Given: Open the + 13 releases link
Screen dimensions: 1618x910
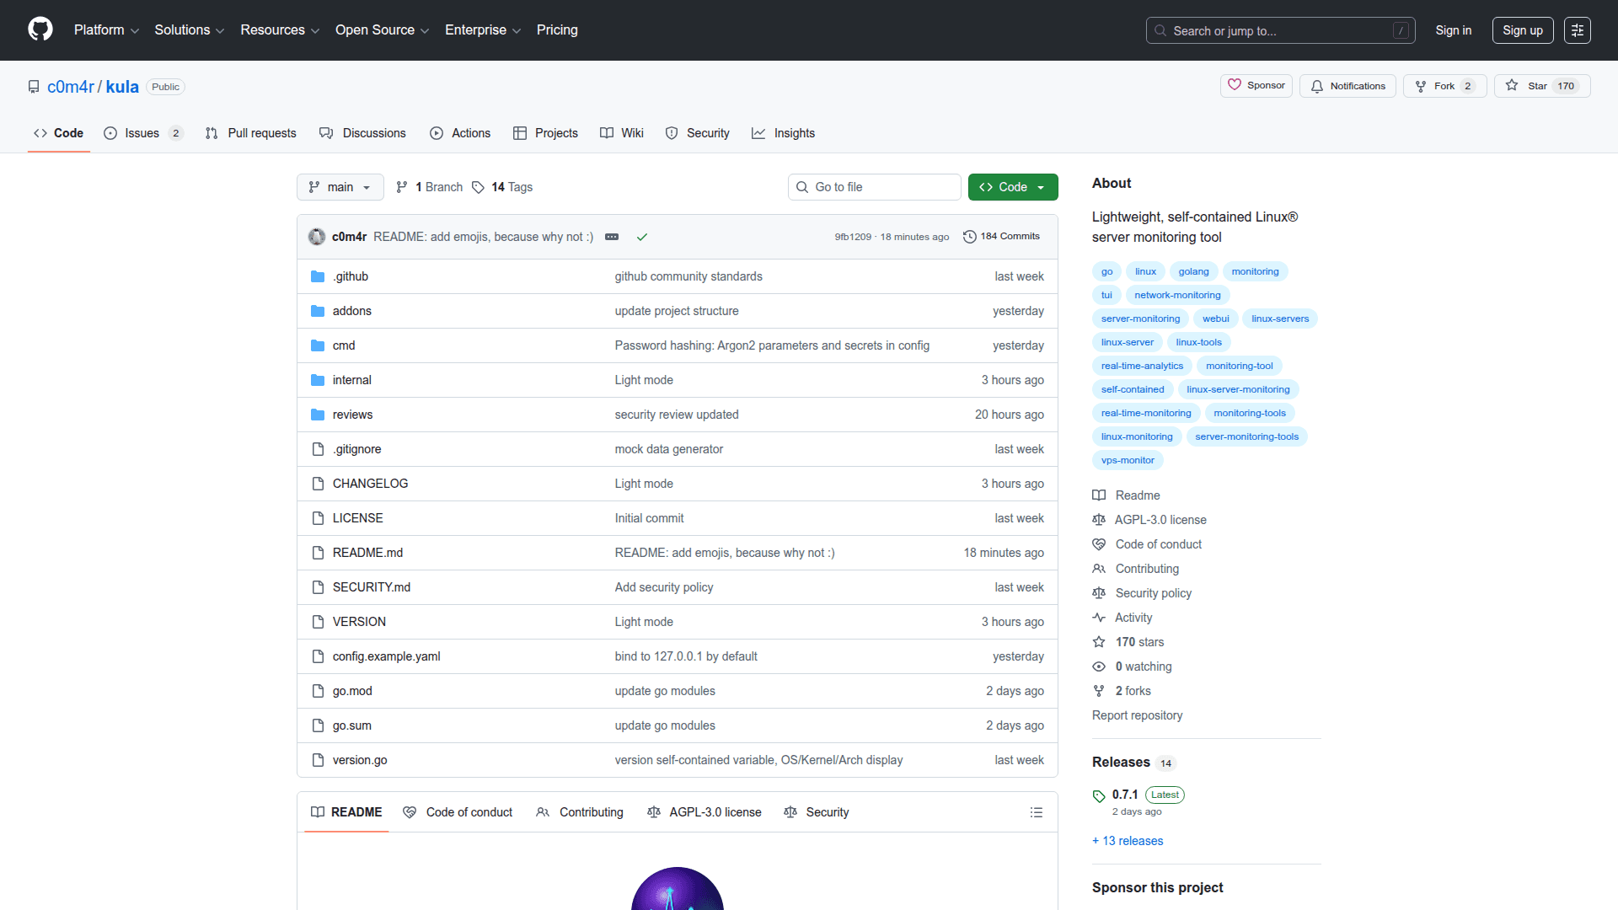Looking at the screenshot, I should [1128, 841].
